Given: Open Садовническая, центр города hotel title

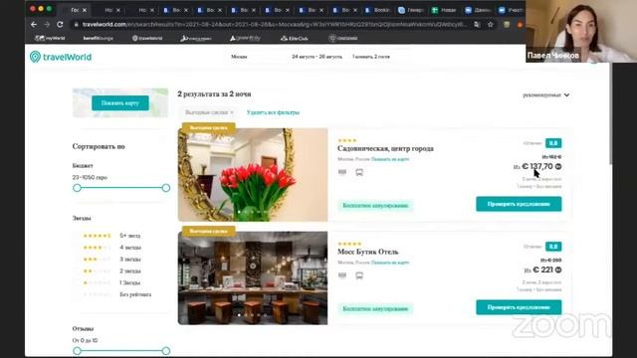Looking at the screenshot, I should 385,148.
